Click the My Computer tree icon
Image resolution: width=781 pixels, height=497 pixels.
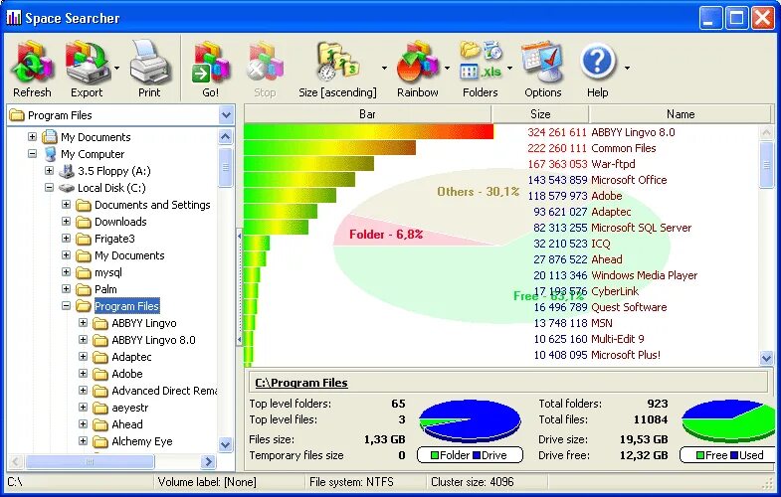coord(50,154)
